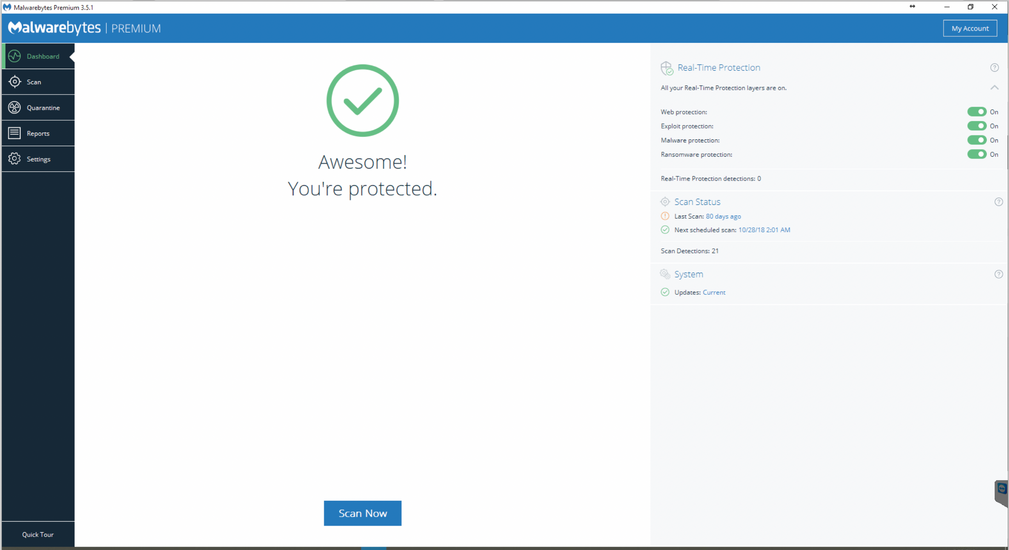Open Quick Tour from sidebar
Viewport: 1009px width, 550px height.
pos(38,534)
